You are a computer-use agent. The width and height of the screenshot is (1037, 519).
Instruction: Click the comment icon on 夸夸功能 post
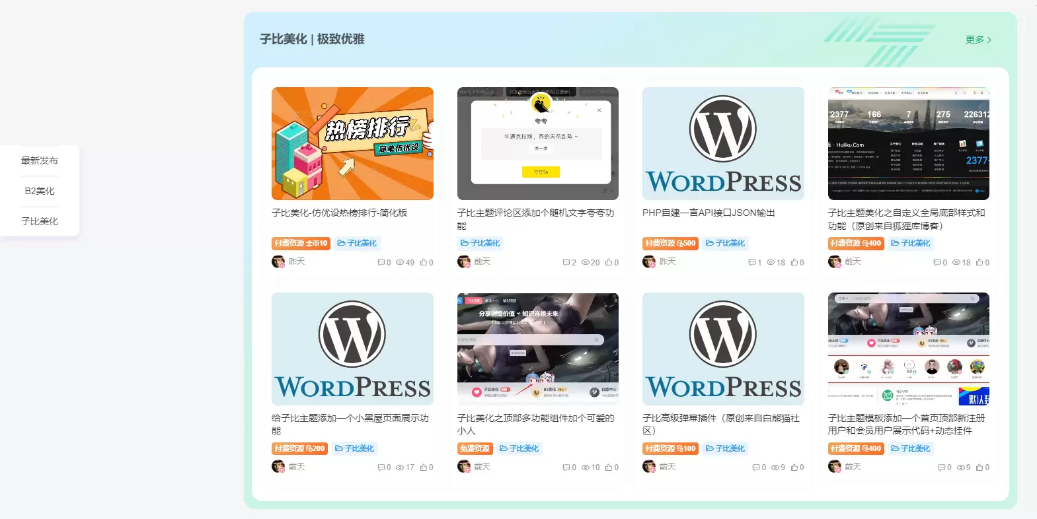566,262
